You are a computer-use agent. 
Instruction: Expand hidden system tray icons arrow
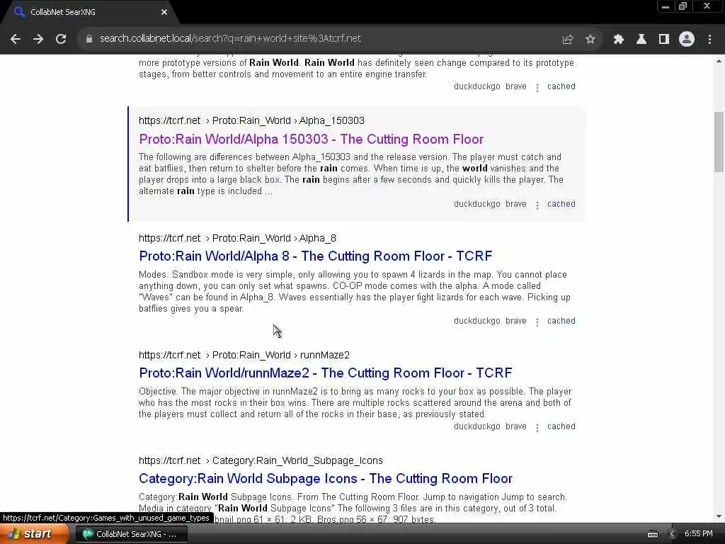672,534
